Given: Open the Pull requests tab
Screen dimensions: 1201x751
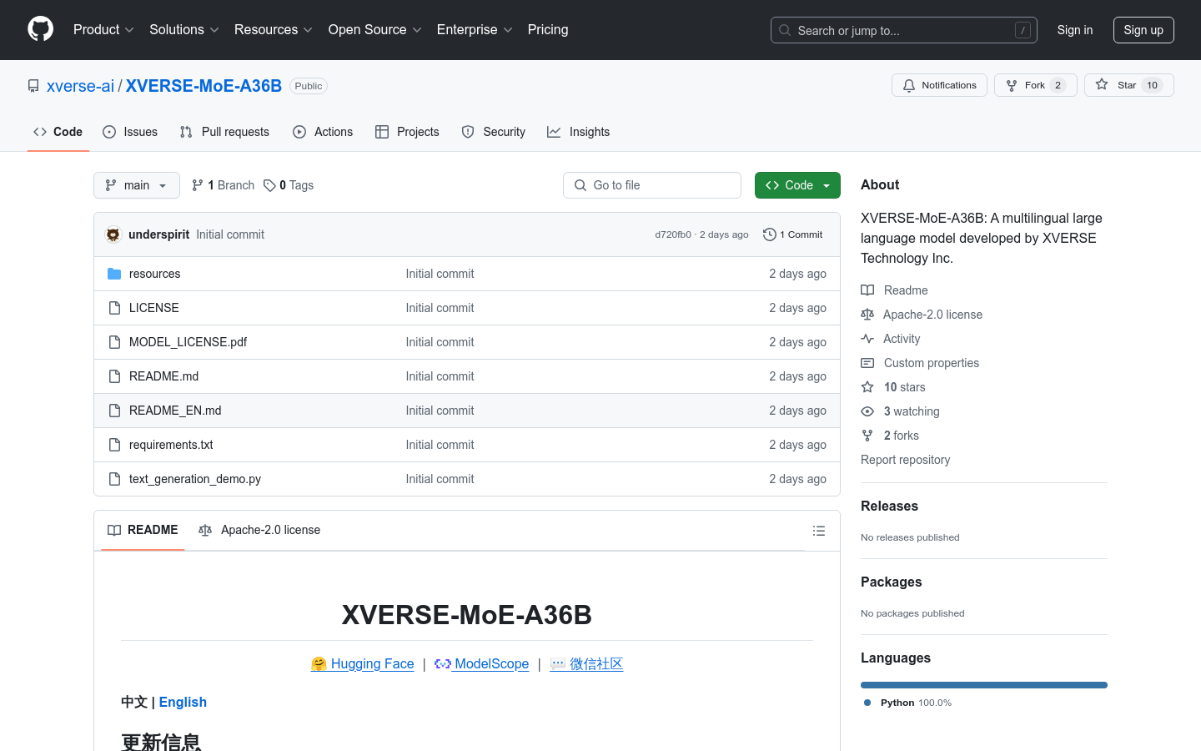Looking at the screenshot, I should coord(224,132).
